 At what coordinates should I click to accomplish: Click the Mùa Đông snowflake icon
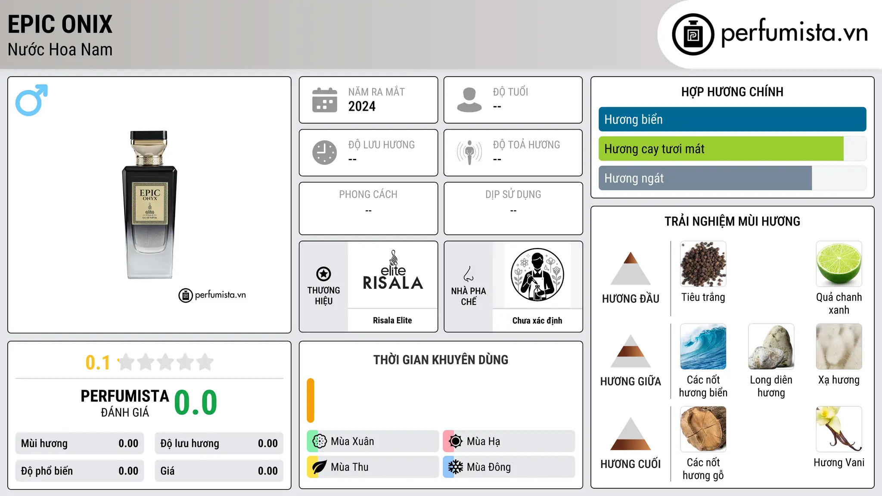point(456,467)
